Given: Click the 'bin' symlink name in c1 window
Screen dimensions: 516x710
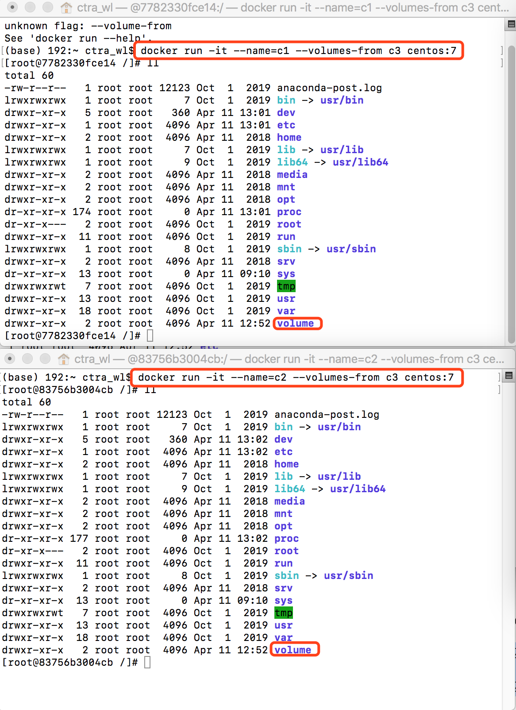Looking at the screenshot, I should [x=286, y=100].
